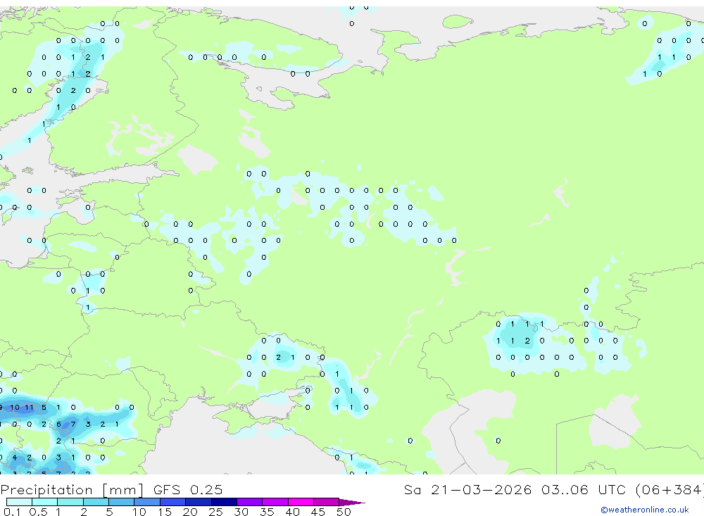Viewport: 704px width, 516px height.
Task: Open the weatheronline.co.uk copyright link
Action: point(645,510)
